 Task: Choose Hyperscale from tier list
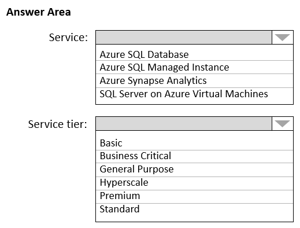pyautogui.click(x=194, y=182)
